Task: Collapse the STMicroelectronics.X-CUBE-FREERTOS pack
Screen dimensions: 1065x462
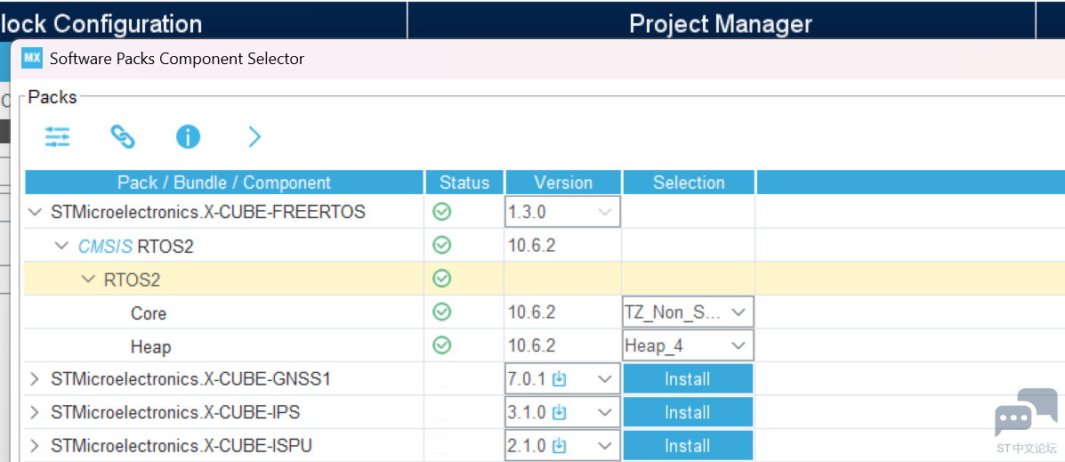Action: click(x=35, y=212)
